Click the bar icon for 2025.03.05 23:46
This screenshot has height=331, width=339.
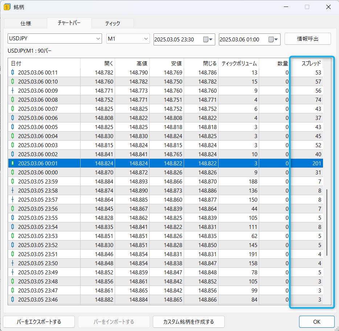pyautogui.click(x=13, y=299)
